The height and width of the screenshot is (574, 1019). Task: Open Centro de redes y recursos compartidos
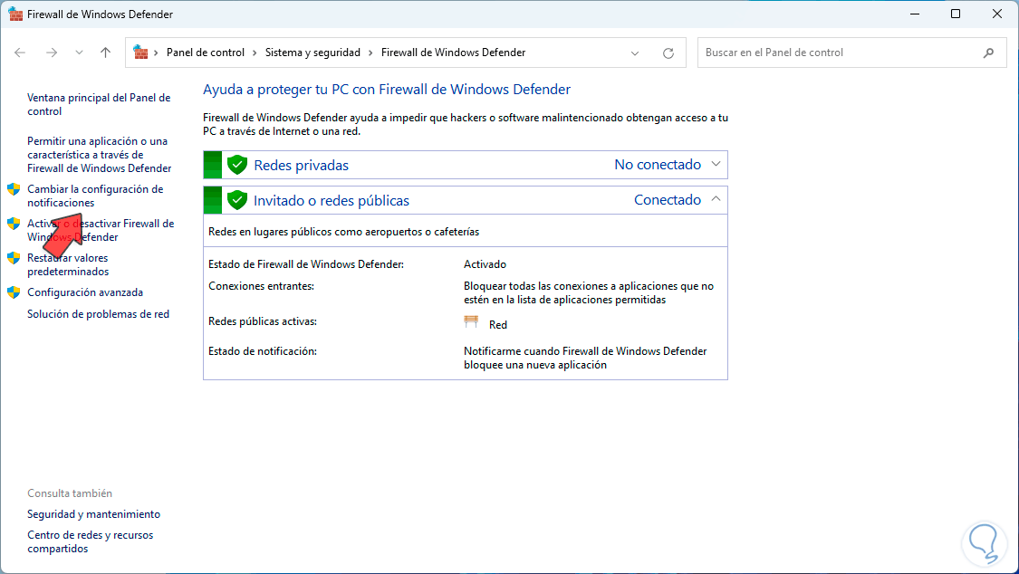[91, 541]
